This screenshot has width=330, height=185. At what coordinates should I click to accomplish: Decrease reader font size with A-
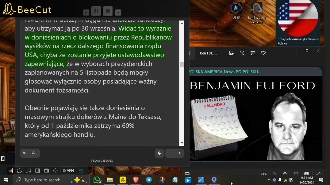point(25,153)
